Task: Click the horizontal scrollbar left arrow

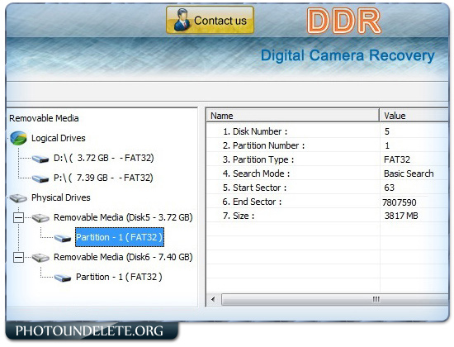Action: pyautogui.click(x=214, y=299)
